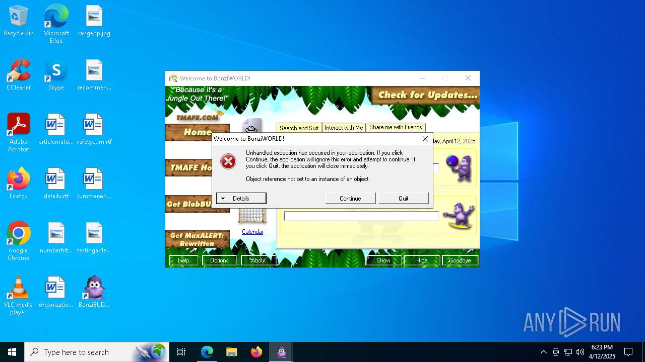Screen dimensions: 645x362
Task: Click the TMAFE Home wooden sign
Action: pyautogui.click(x=189, y=167)
